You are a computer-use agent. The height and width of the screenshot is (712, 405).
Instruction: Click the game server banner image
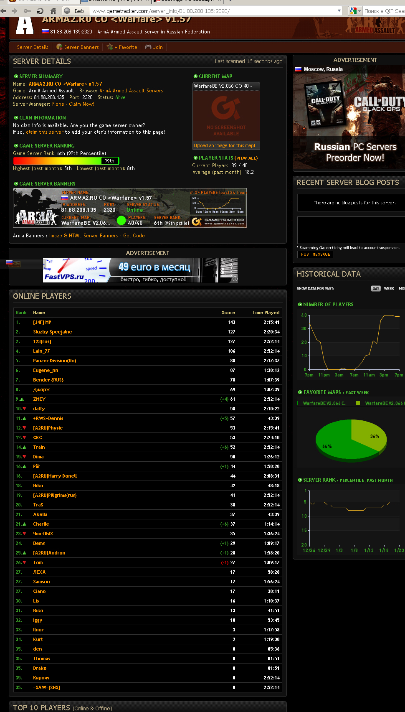point(130,208)
